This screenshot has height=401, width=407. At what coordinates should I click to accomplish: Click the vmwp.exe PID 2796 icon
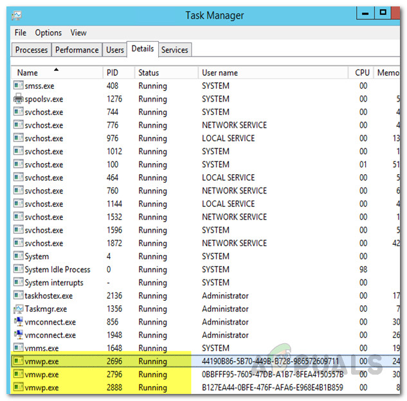(19, 374)
